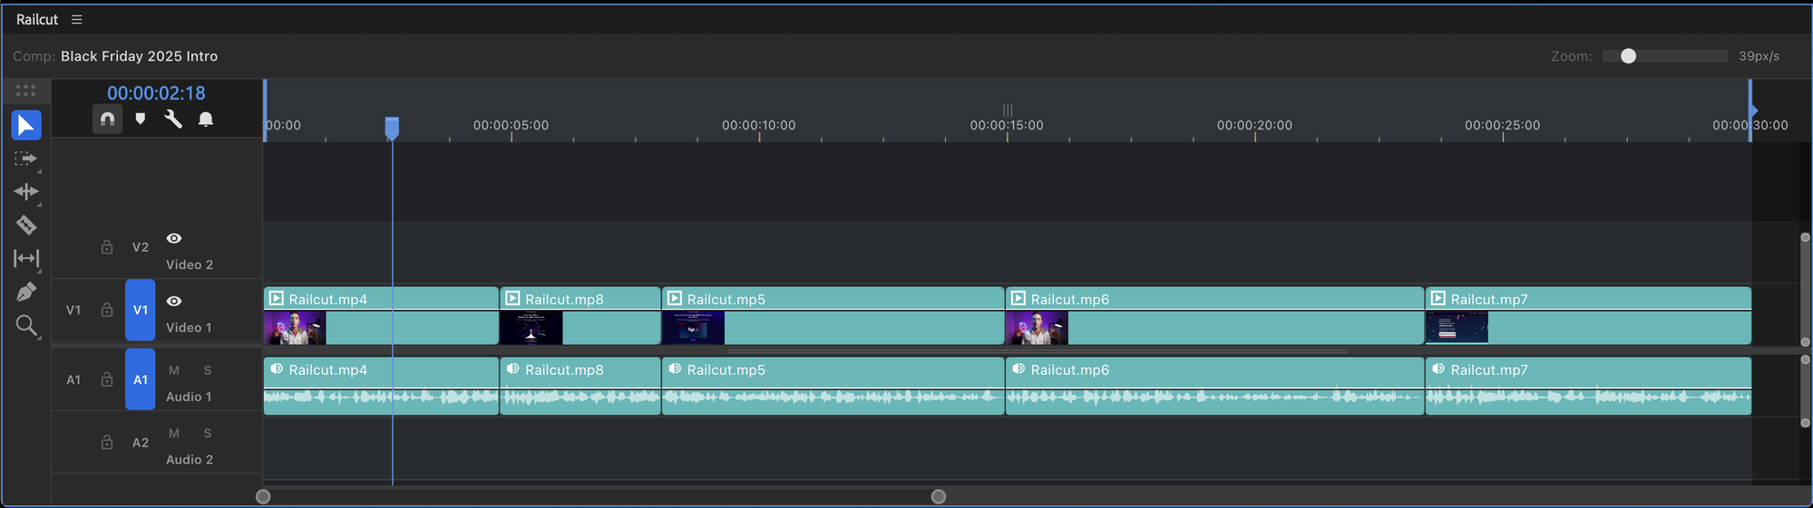The height and width of the screenshot is (508, 1813).
Task: Solo the Audio 1 track
Action: pyautogui.click(x=208, y=370)
